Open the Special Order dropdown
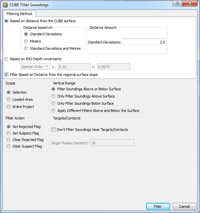200x213 pixels. pyautogui.click(x=35, y=67)
